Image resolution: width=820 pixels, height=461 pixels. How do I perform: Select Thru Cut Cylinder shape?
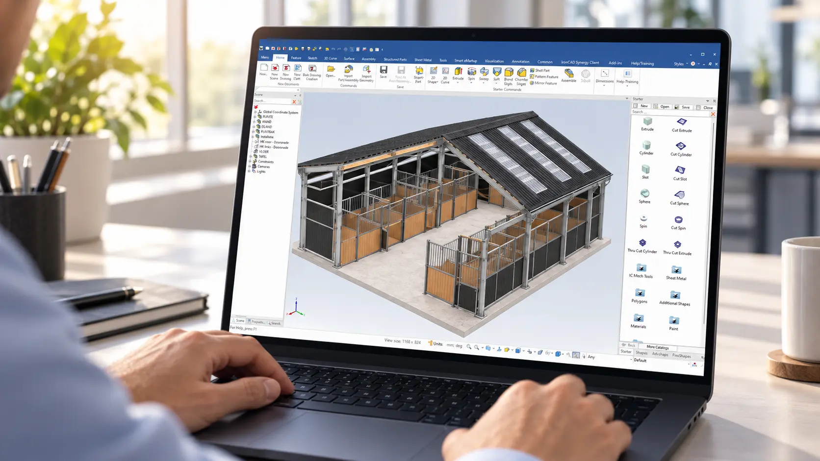pos(642,246)
